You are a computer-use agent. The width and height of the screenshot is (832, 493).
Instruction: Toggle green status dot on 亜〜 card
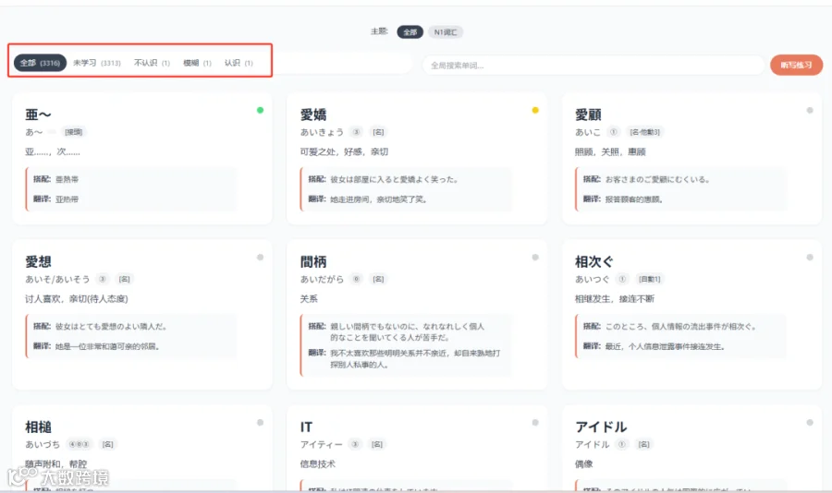(260, 110)
